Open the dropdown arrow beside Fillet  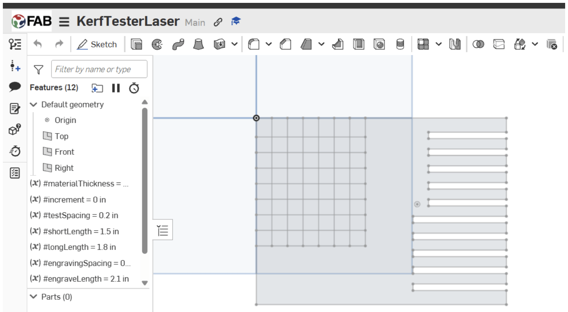pos(268,44)
